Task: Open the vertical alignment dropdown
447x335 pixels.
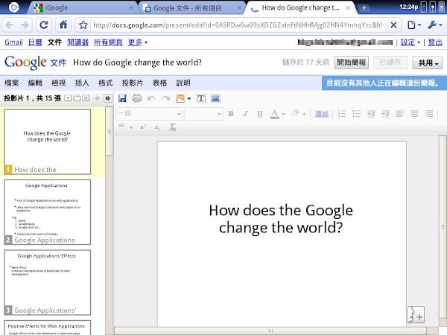Action: tap(125, 127)
